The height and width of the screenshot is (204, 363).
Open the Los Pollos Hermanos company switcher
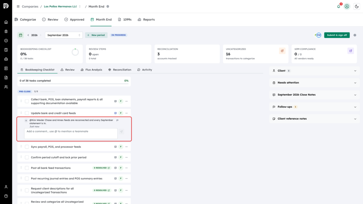click(x=62, y=6)
